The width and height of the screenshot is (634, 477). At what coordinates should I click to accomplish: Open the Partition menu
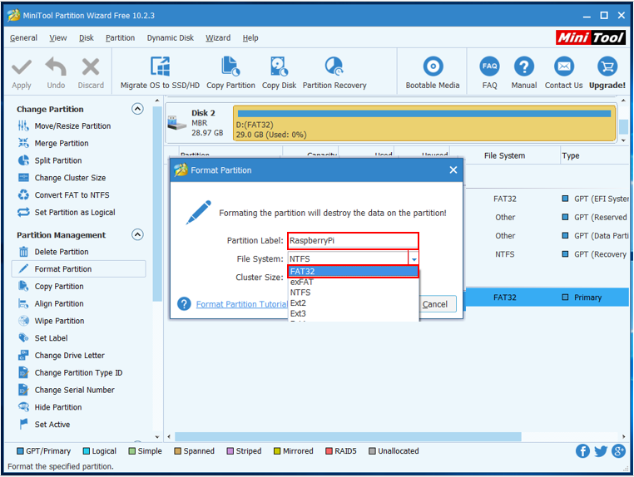120,38
